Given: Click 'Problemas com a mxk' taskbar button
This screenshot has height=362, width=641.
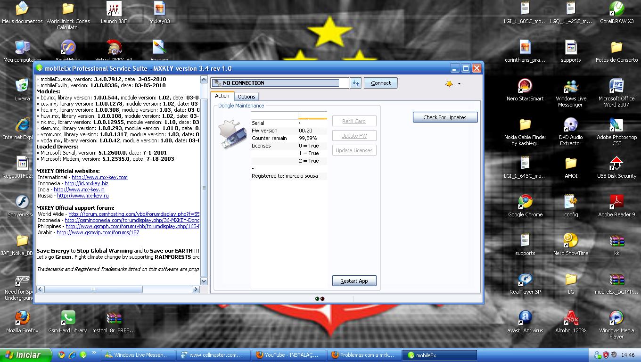Looking at the screenshot, I should 363,355.
